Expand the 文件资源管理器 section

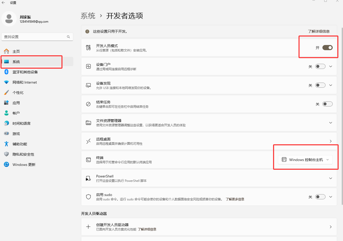(330, 123)
